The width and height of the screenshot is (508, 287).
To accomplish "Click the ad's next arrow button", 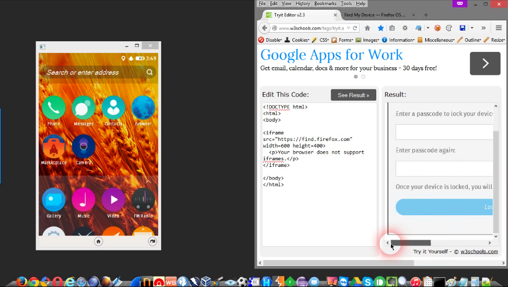I will pyautogui.click(x=485, y=63).
